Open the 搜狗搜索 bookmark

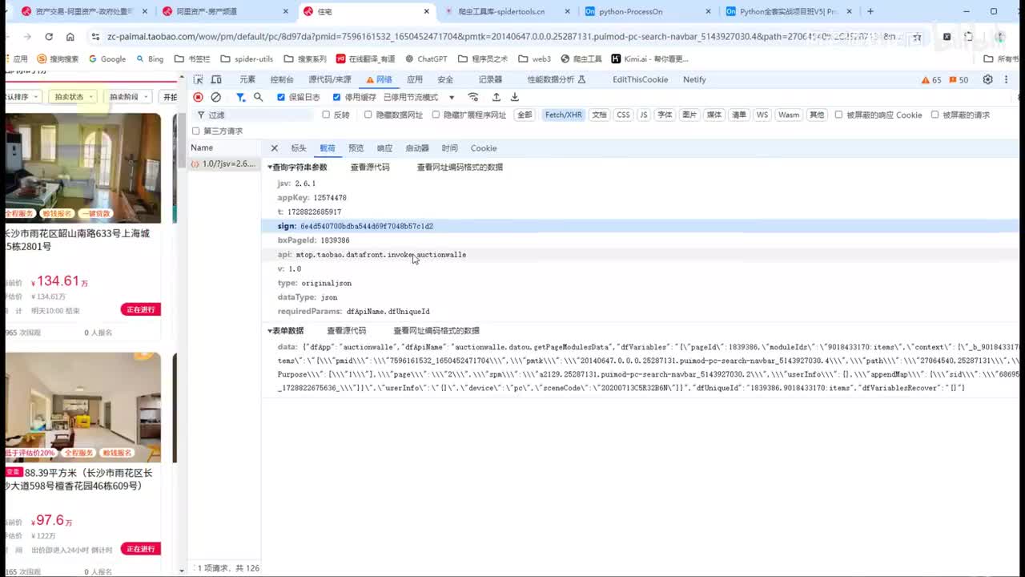[58, 59]
